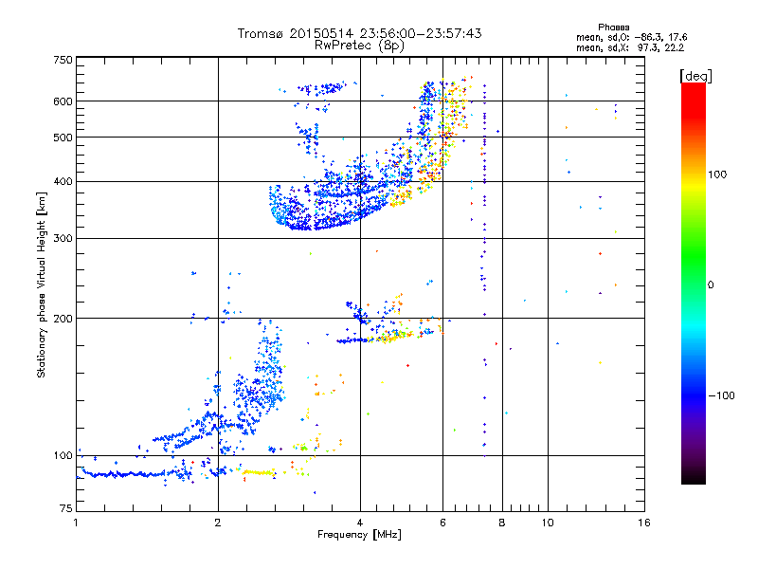Click the colorbar tick label '100'
This screenshot has height=569, width=758.
point(717,174)
